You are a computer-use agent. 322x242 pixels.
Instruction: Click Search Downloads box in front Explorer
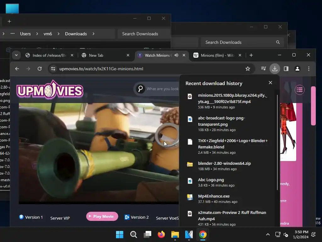(144, 34)
